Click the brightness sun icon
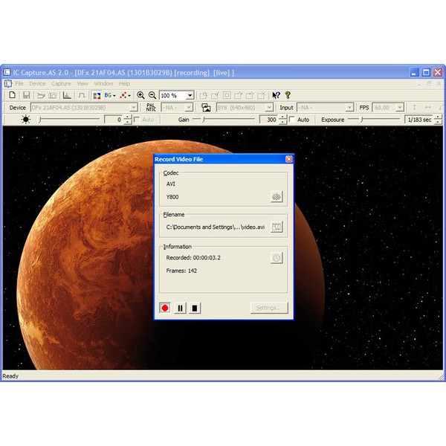Screen dimensions: 446x446 26,120
